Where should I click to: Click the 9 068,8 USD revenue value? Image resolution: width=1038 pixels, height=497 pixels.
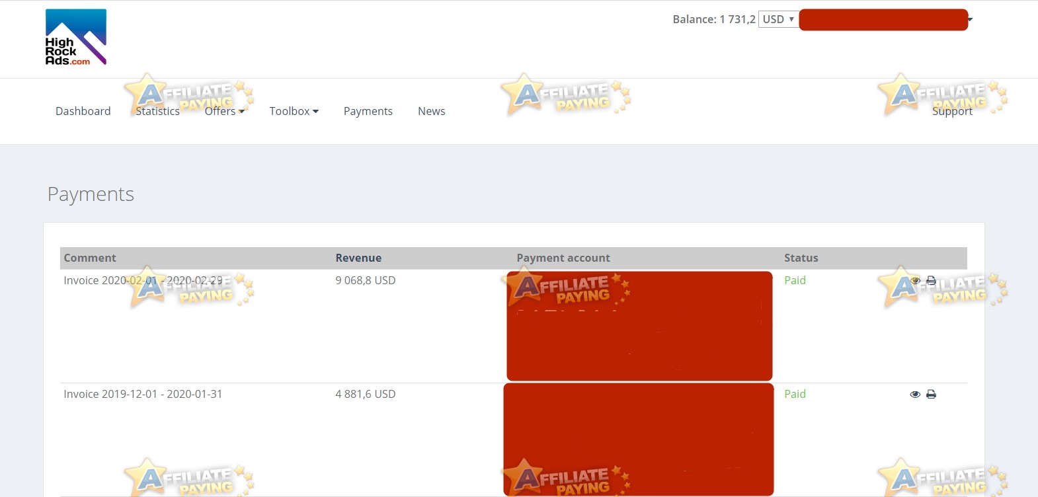click(x=366, y=280)
